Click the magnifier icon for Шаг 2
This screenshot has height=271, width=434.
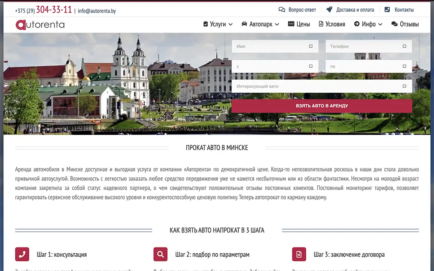click(x=161, y=254)
